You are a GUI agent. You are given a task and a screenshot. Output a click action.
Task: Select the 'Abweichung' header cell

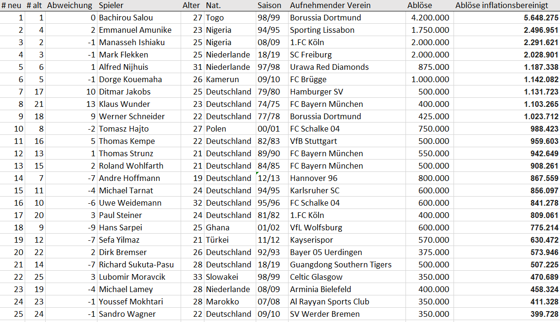(x=71, y=5)
